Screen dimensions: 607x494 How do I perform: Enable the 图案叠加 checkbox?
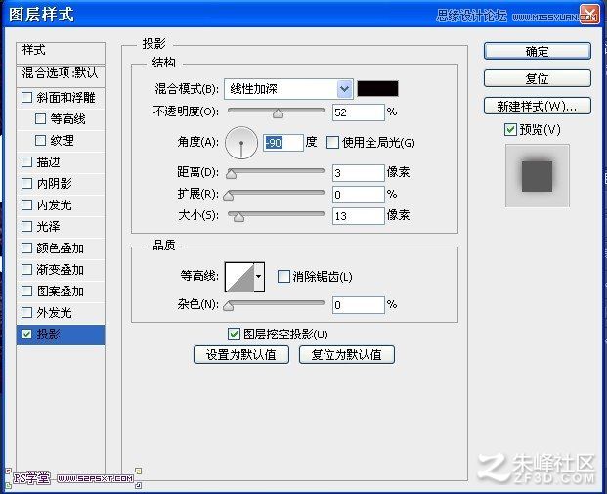(x=26, y=291)
